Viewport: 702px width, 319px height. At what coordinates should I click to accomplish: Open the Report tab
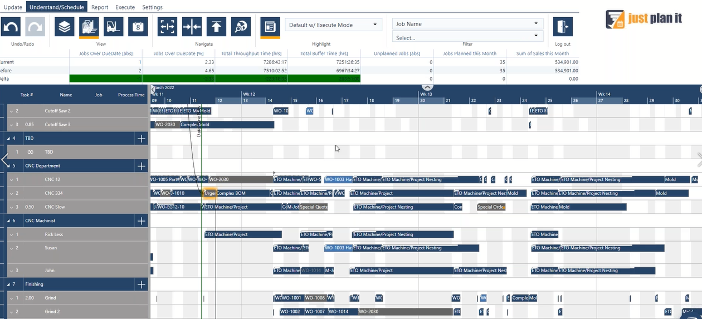(x=100, y=7)
